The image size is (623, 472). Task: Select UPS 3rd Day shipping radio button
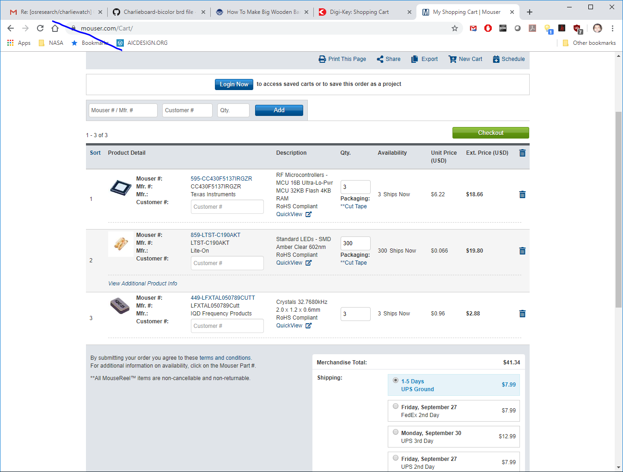pos(396,432)
